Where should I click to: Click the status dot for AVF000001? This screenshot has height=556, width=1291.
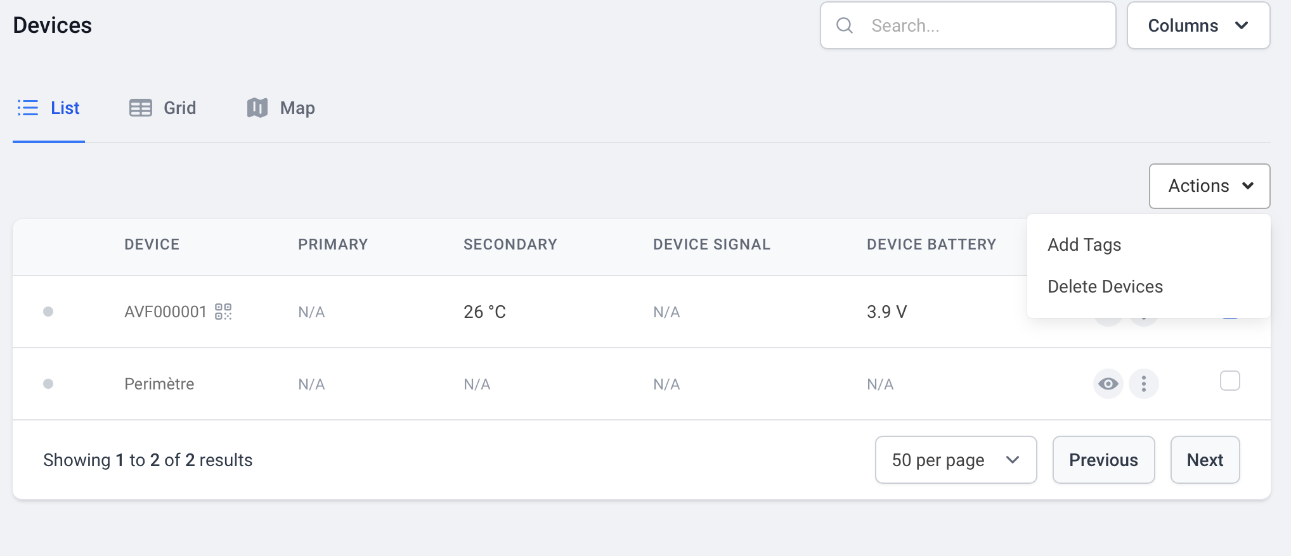click(x=48, y=312)
